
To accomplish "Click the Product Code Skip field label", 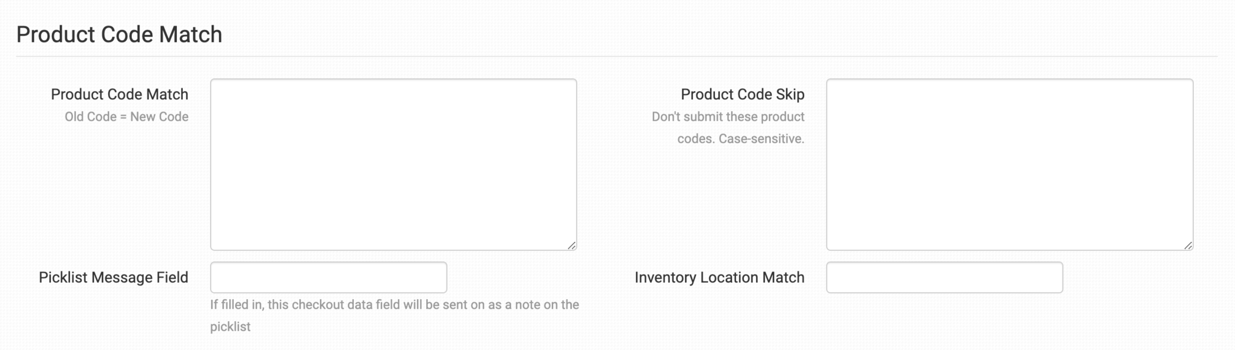I will pos(742,94).
